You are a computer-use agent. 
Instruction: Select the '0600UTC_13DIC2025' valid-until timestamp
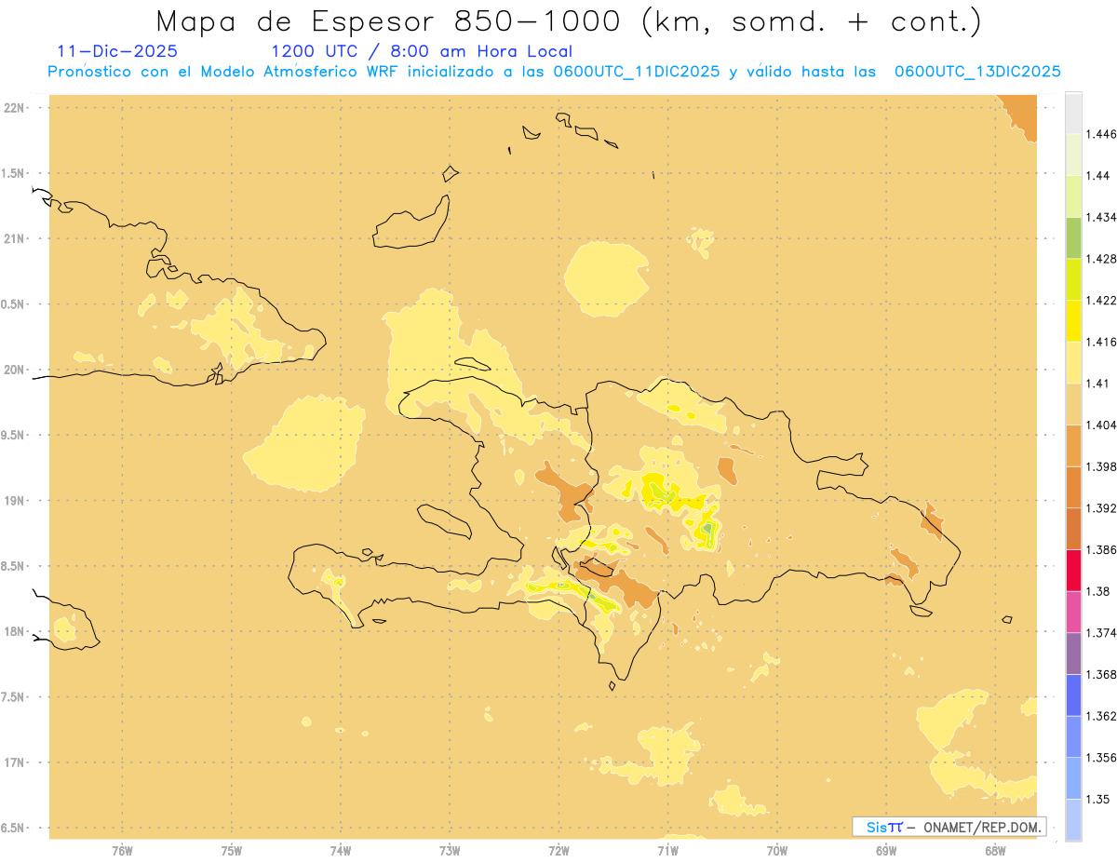(977, 72)
